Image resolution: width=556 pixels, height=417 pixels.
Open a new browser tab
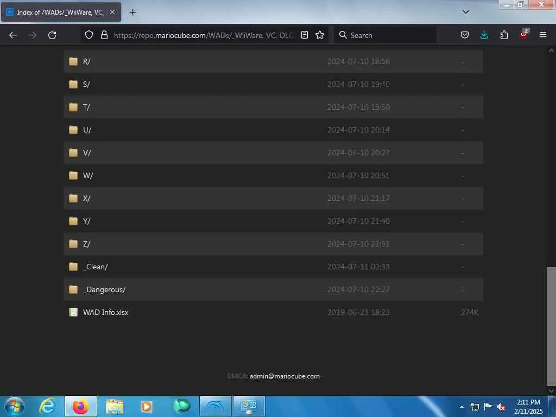coord(132,12)
